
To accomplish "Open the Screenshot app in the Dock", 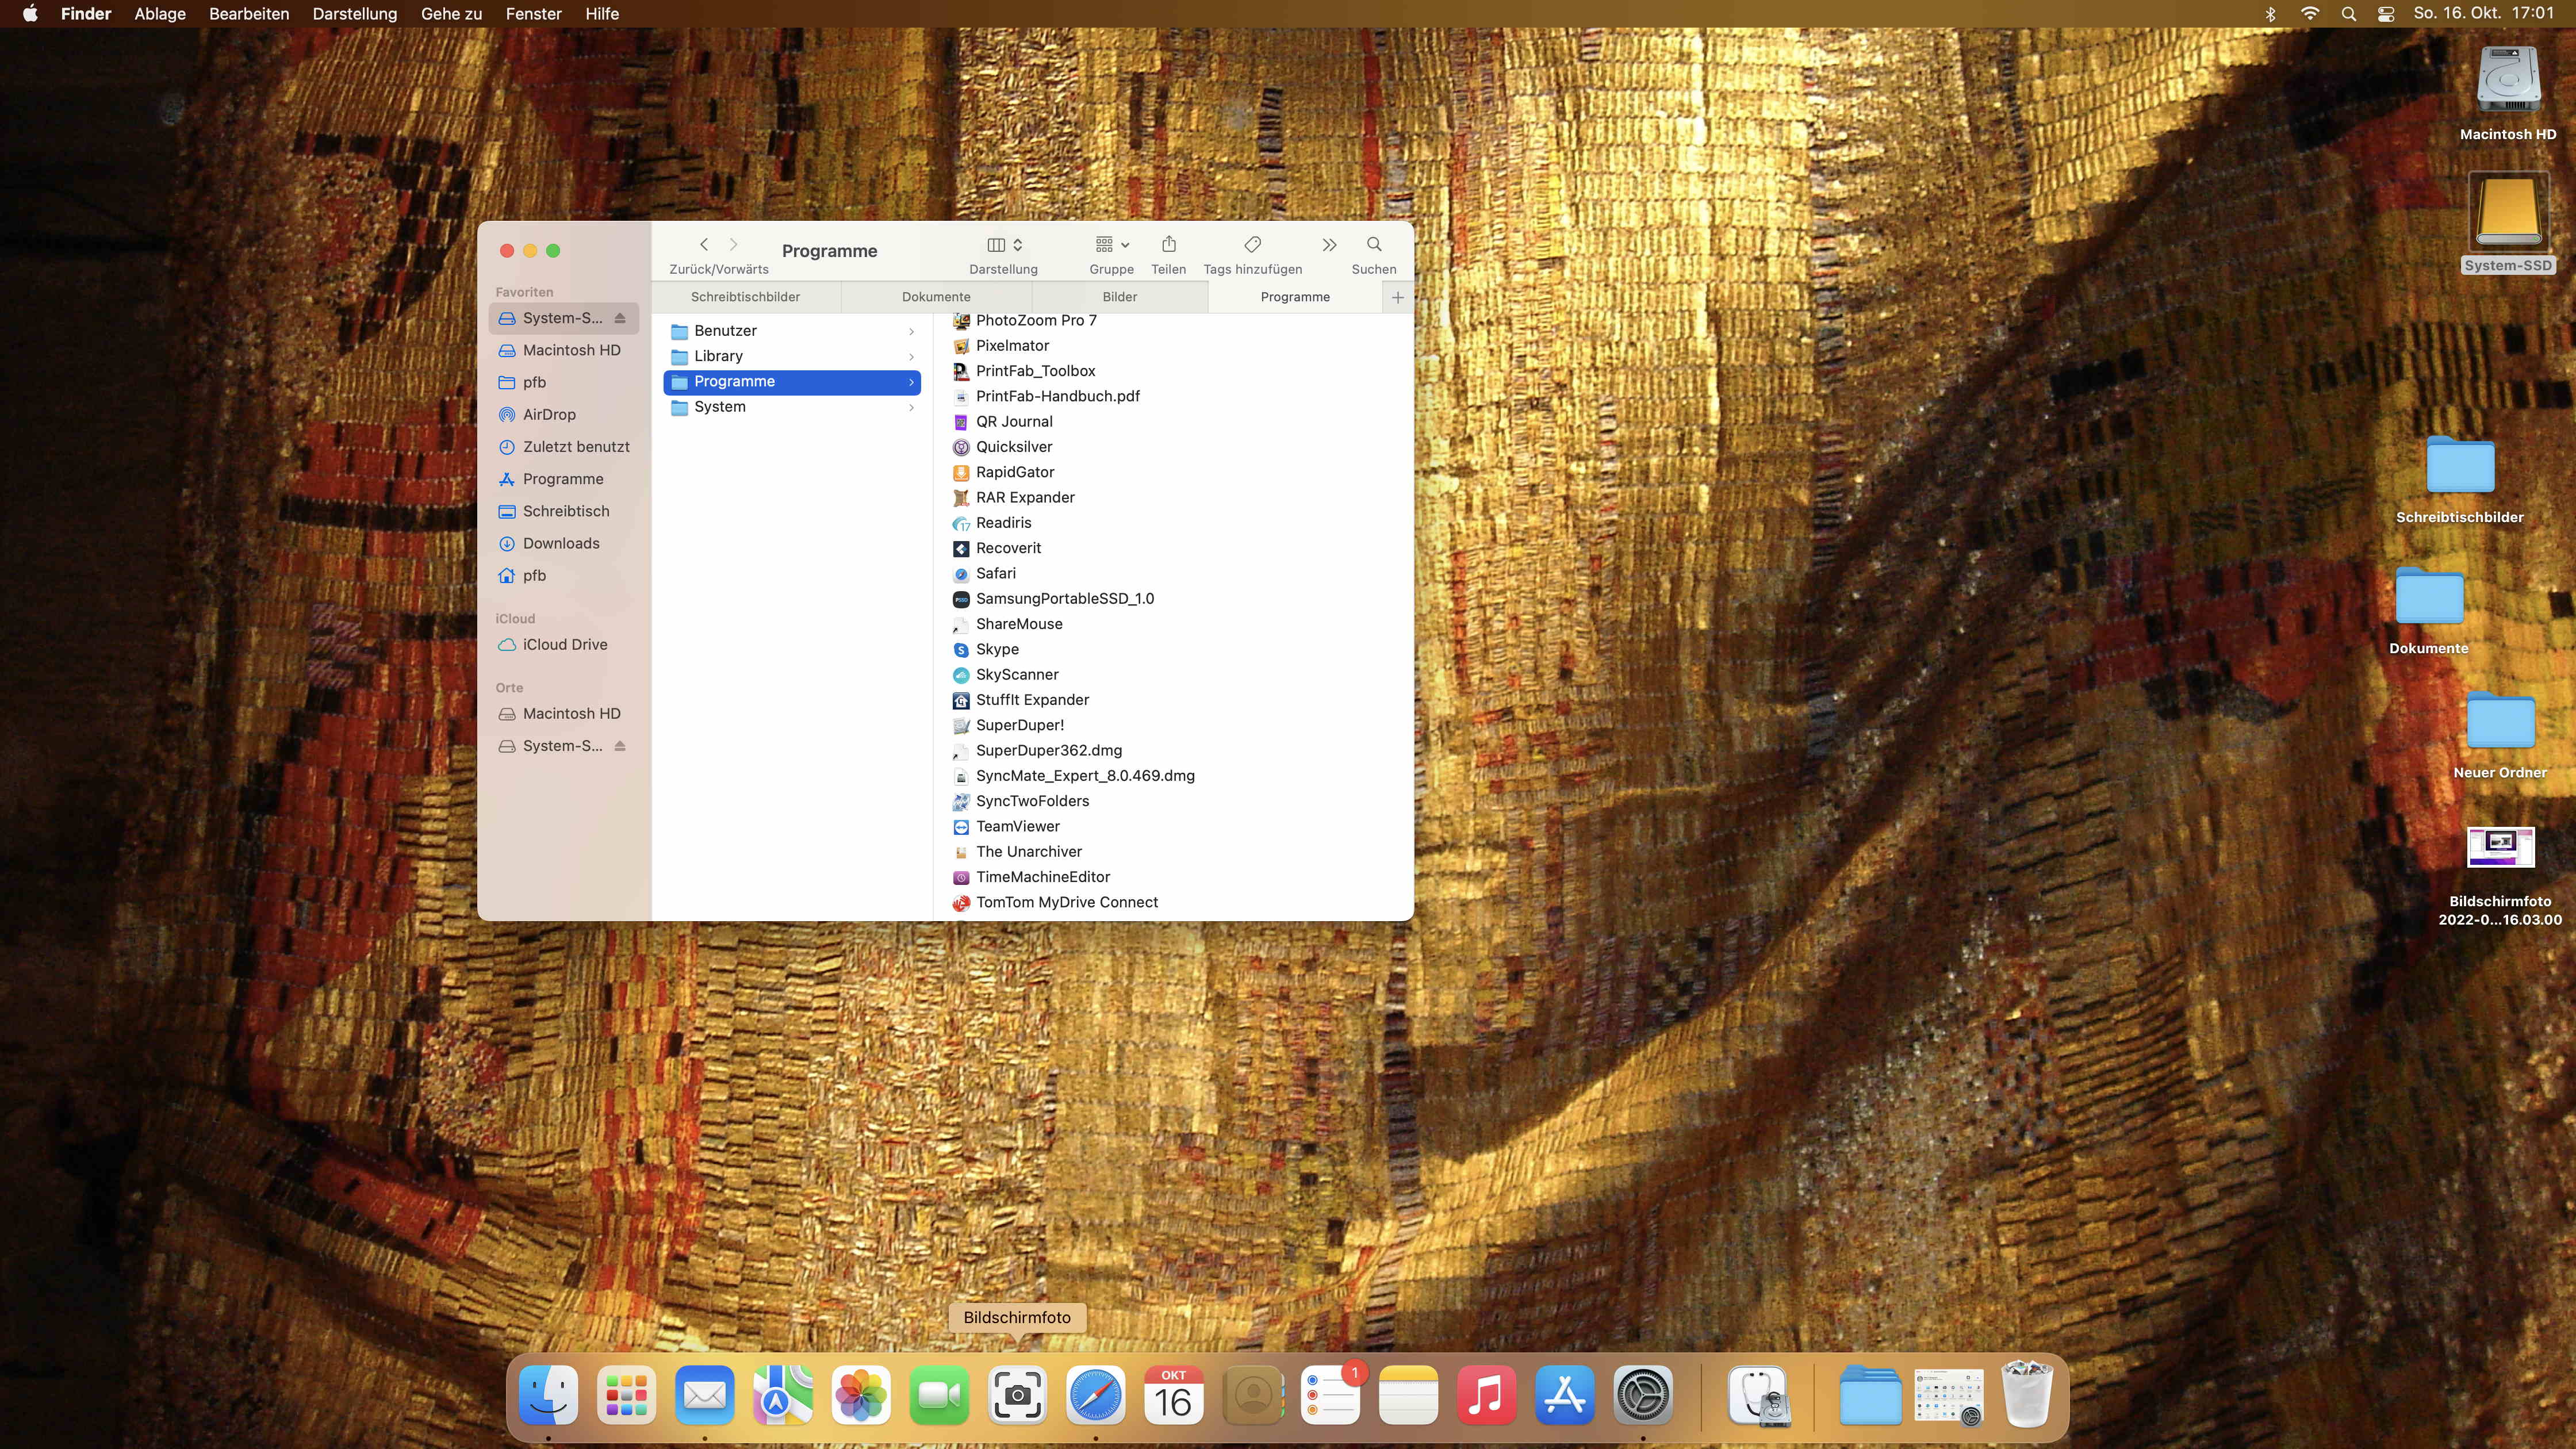I will point(1017,1395).
